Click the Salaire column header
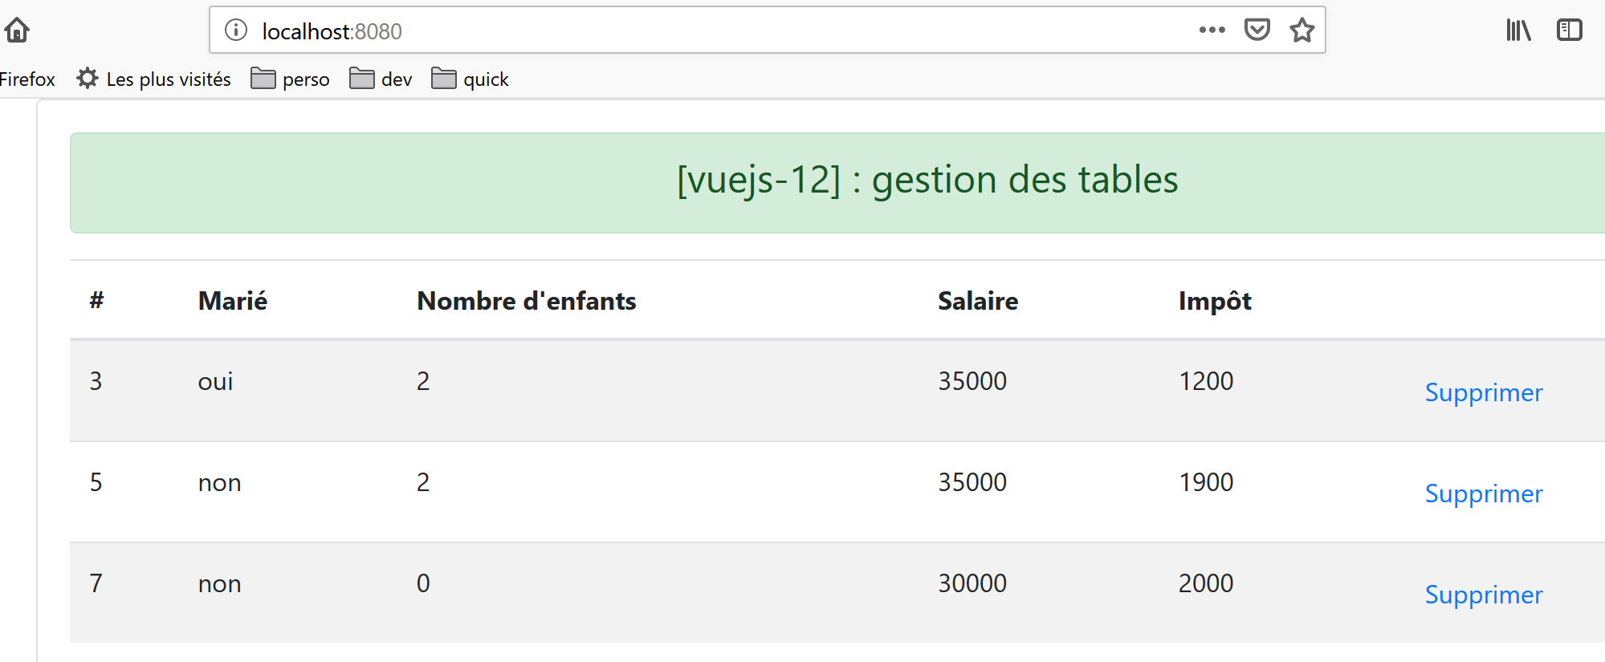The width and height of the screenshot is (1605, 662). point(977,301)
